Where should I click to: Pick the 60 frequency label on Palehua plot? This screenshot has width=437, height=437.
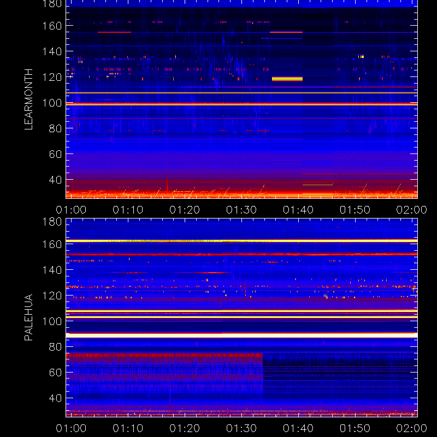[55, 373]
